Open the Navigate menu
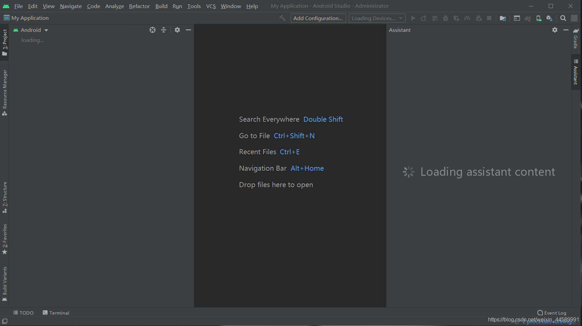 [x=71, y=6]
